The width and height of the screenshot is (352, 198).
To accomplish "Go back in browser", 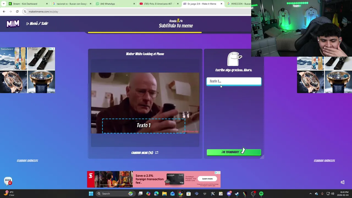I will pyautogui.click(x=4, y=12).
